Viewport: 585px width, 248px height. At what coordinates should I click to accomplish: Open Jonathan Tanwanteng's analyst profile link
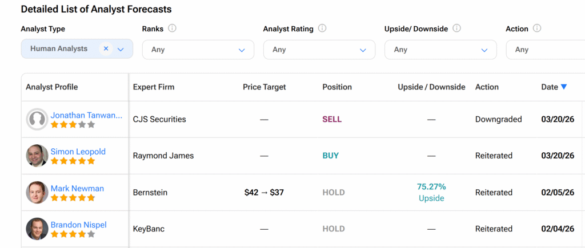[86, 115]
